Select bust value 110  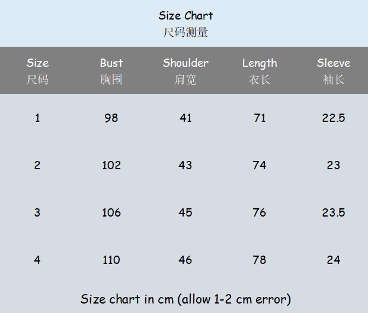[x=111, y=260]
